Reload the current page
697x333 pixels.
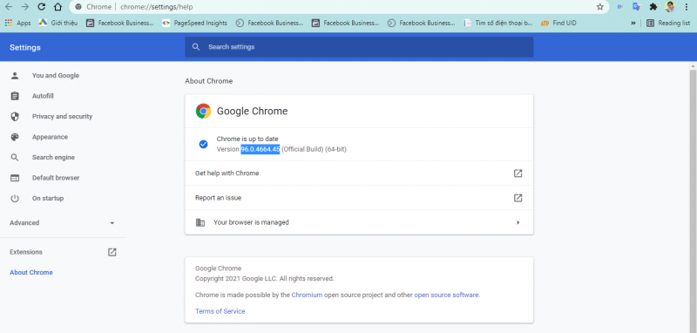pyautogui.click(x=41, y=7)
